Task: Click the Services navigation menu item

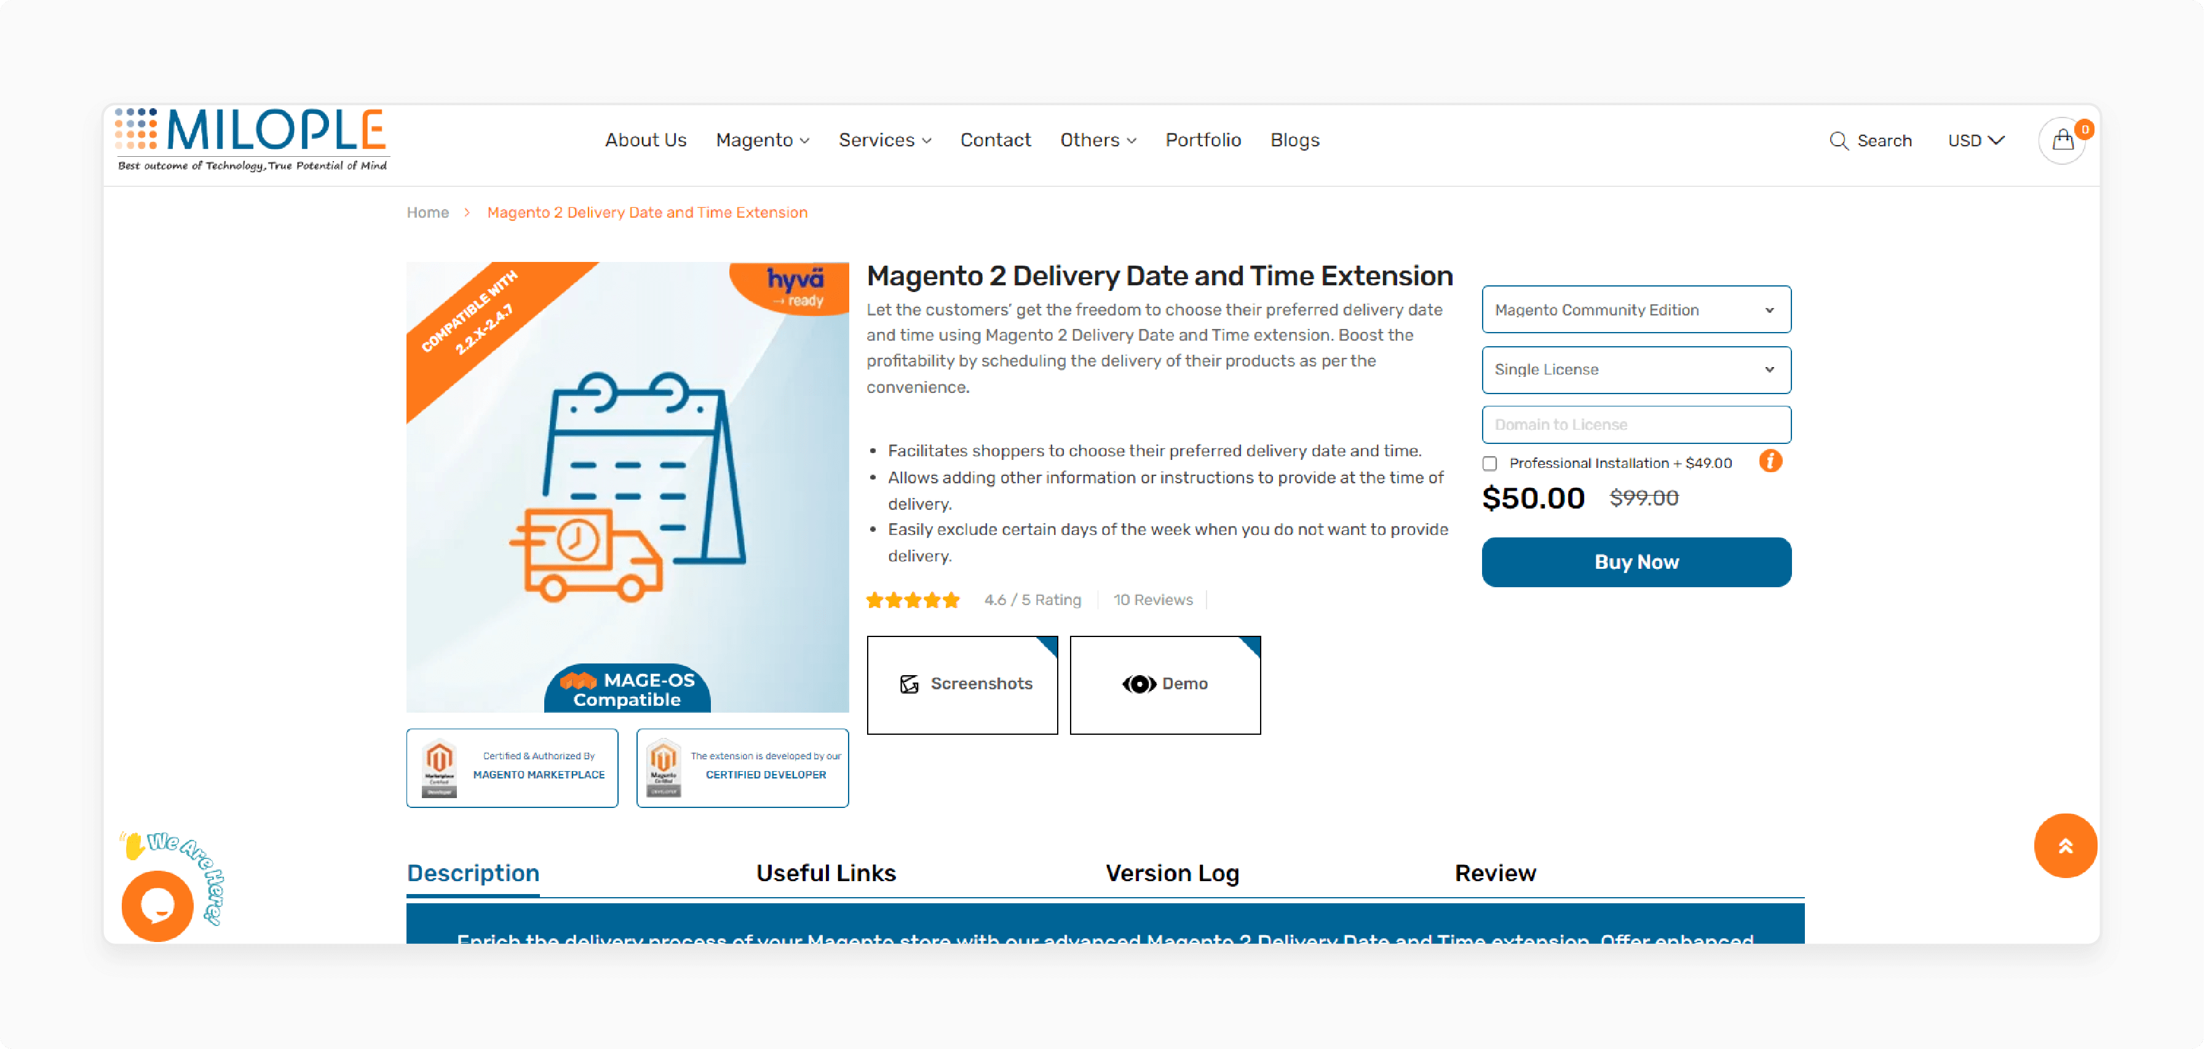Action: pyautogui.click(x=884, y=139)
